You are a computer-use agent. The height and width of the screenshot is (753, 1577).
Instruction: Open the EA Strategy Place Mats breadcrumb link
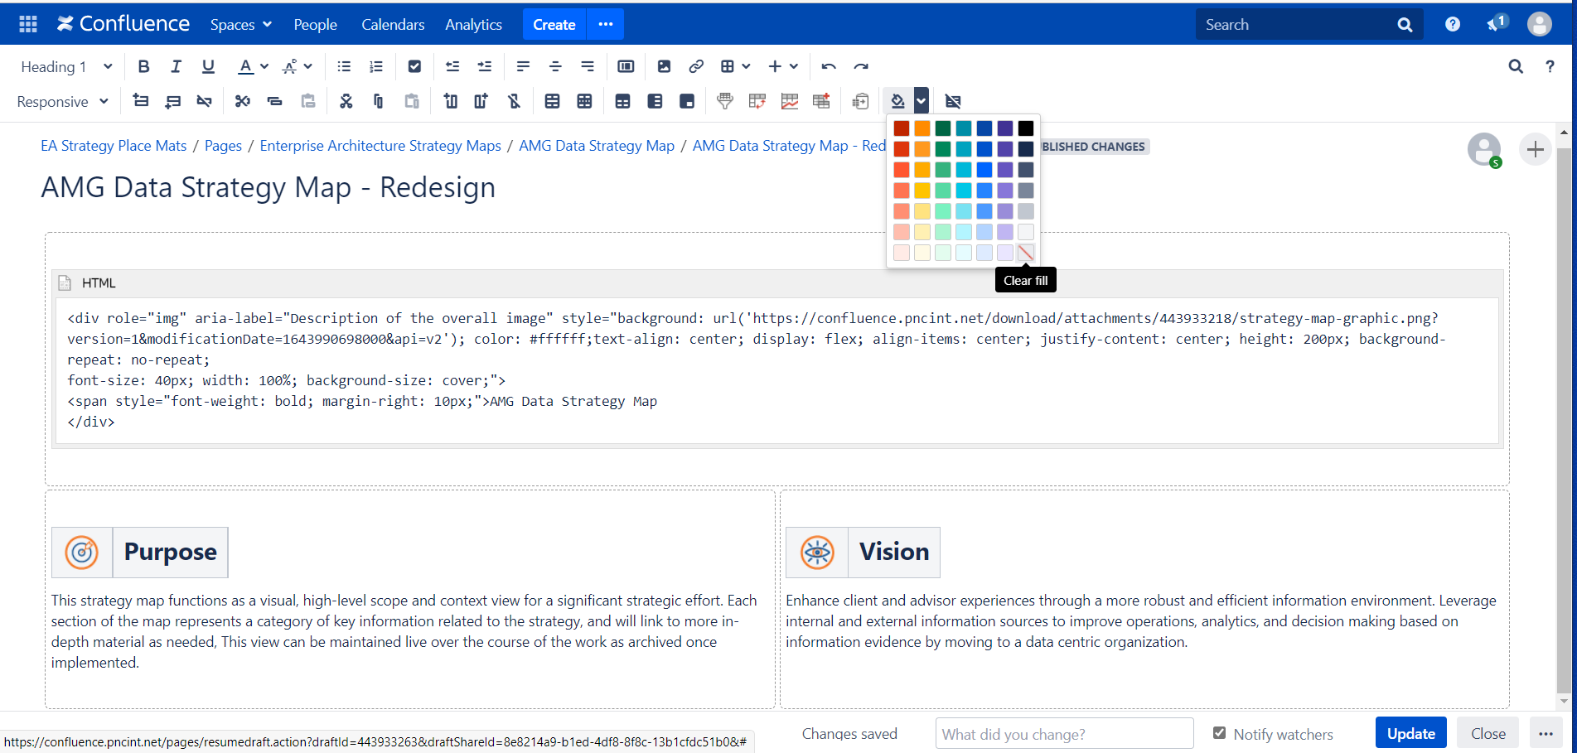point(114,146)
